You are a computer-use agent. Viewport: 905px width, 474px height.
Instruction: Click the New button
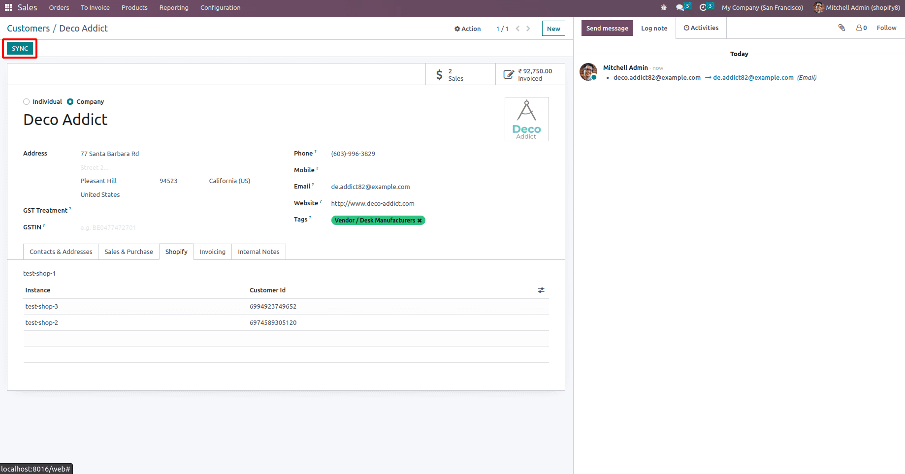[553, 29]
